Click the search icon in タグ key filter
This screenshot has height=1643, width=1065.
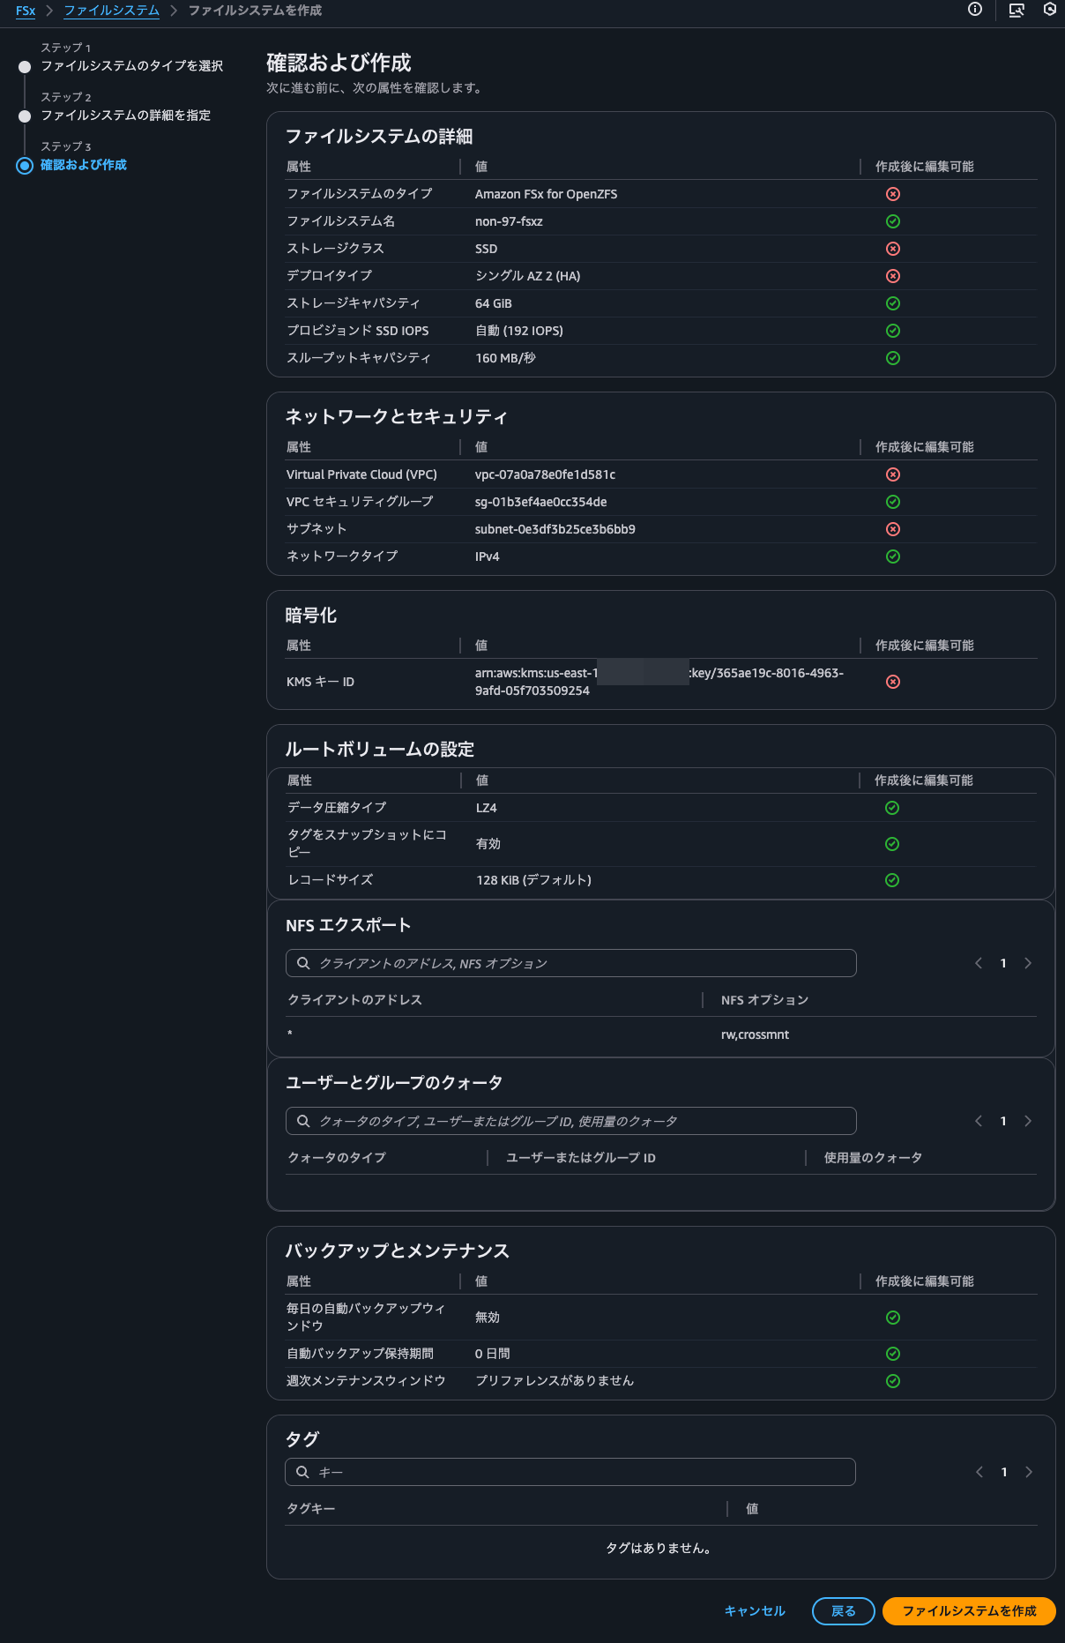(302, 1472)
